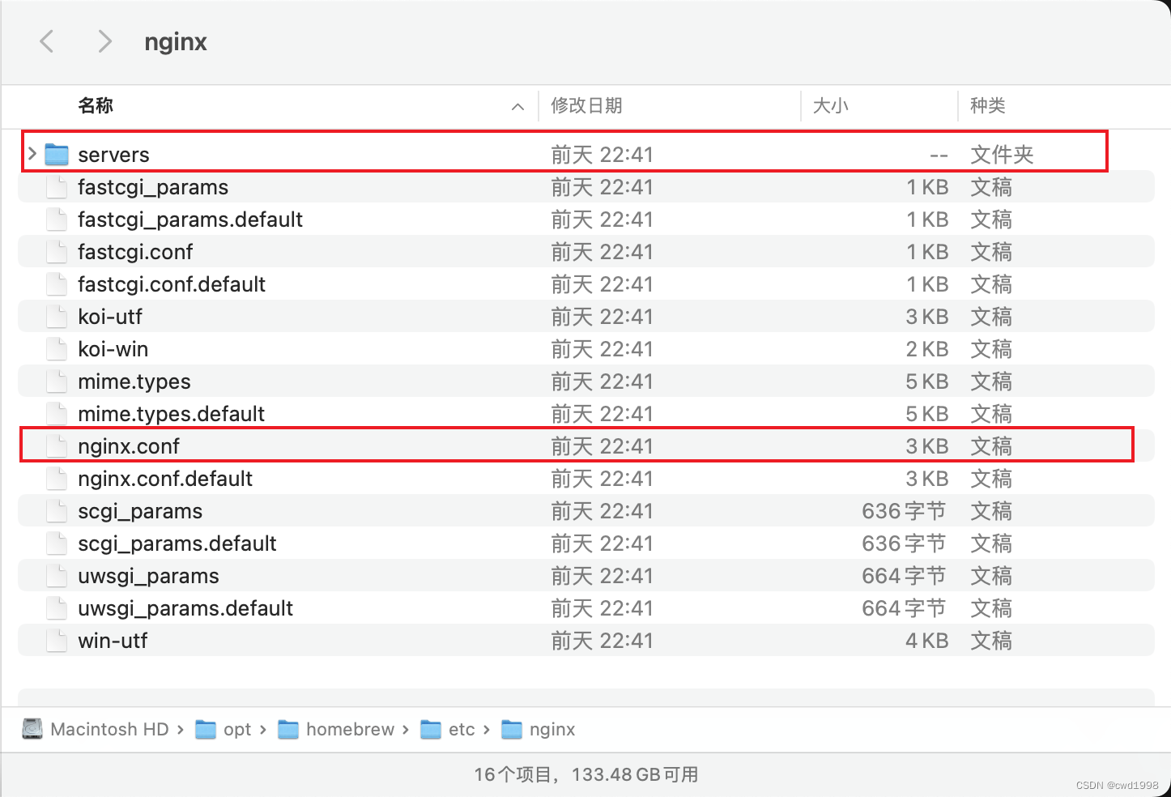Click the fastcgi.conf file icon
The image size is (1171, 797).
pyautogui.click(x=57, y=252)
